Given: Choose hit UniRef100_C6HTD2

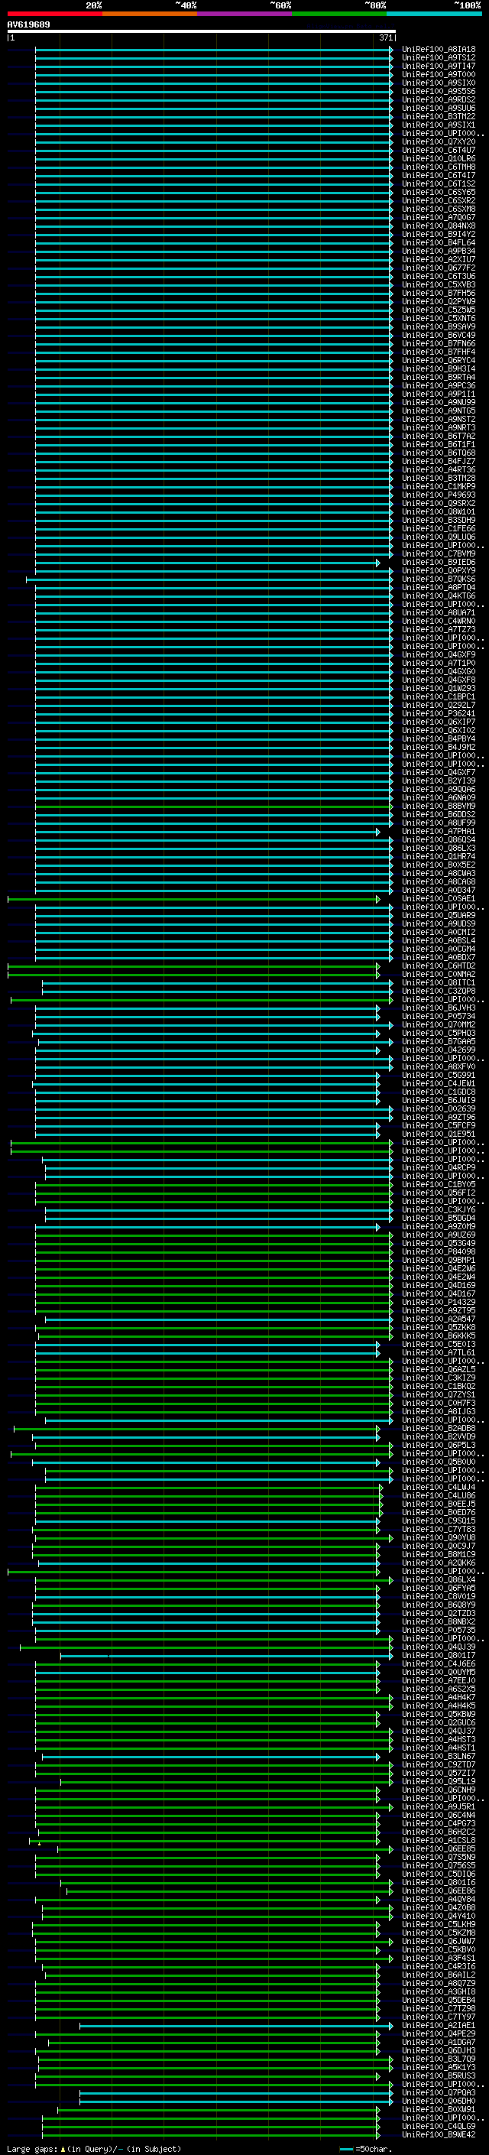Looking at the screenshot, I should point(438,966).
